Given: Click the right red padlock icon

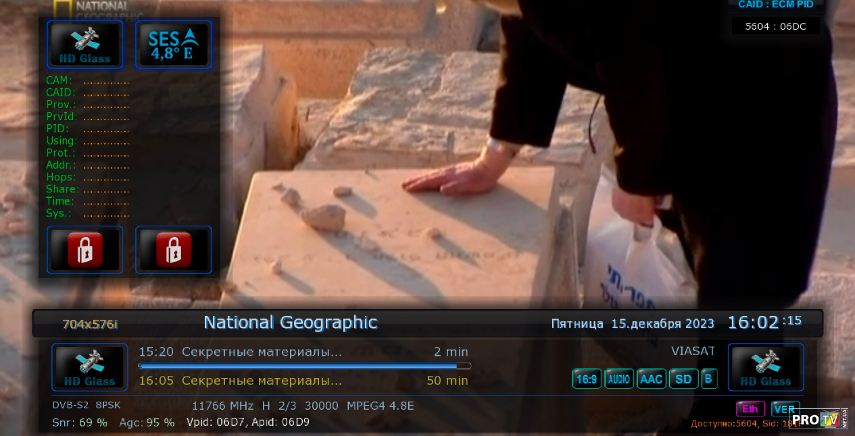Looking at the screenshot, I should [x=174, y=250].
